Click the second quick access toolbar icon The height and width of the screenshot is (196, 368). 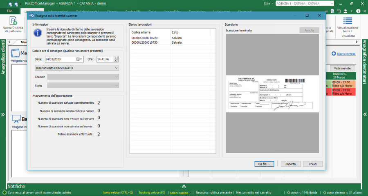click(16, 4)
